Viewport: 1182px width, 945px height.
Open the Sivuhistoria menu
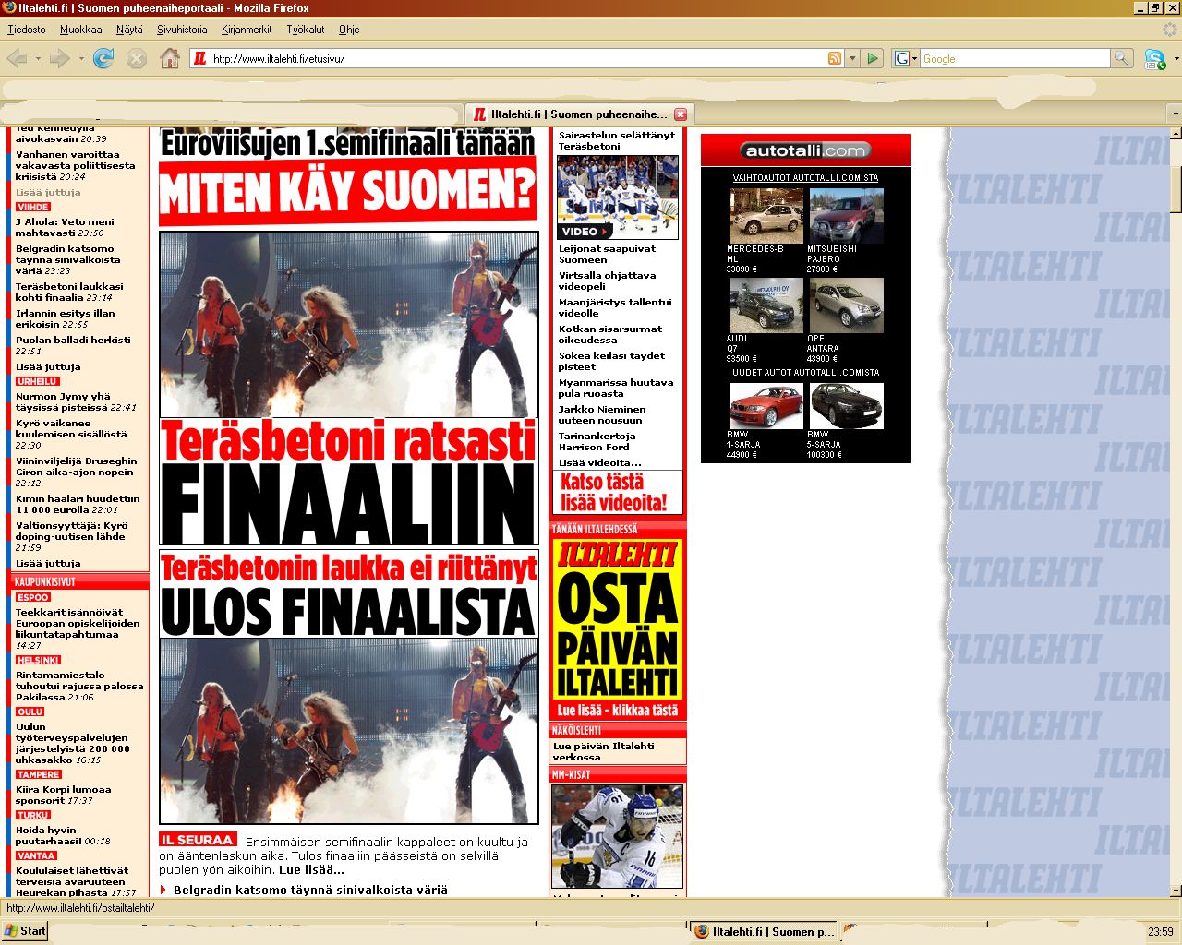(x=182, y=30)
